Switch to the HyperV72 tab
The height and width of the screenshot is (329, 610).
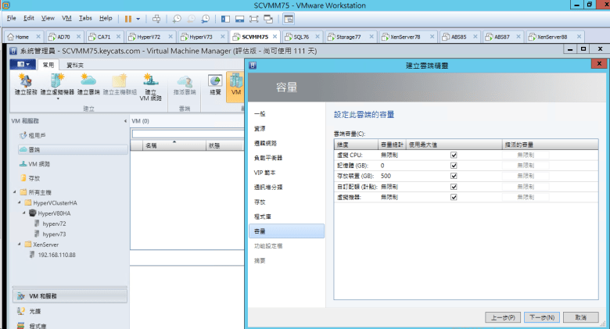click(x=143, y=37)
